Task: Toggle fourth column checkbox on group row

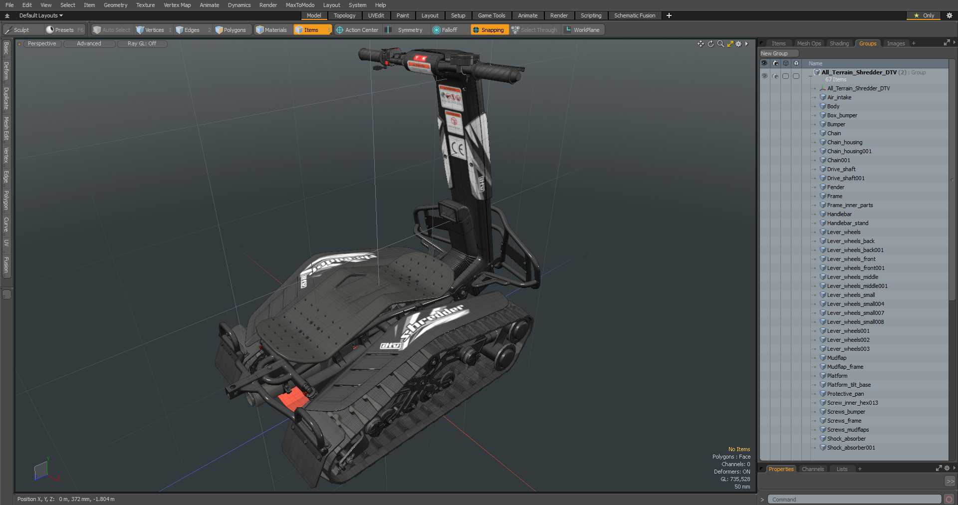Action: point(796,76)
